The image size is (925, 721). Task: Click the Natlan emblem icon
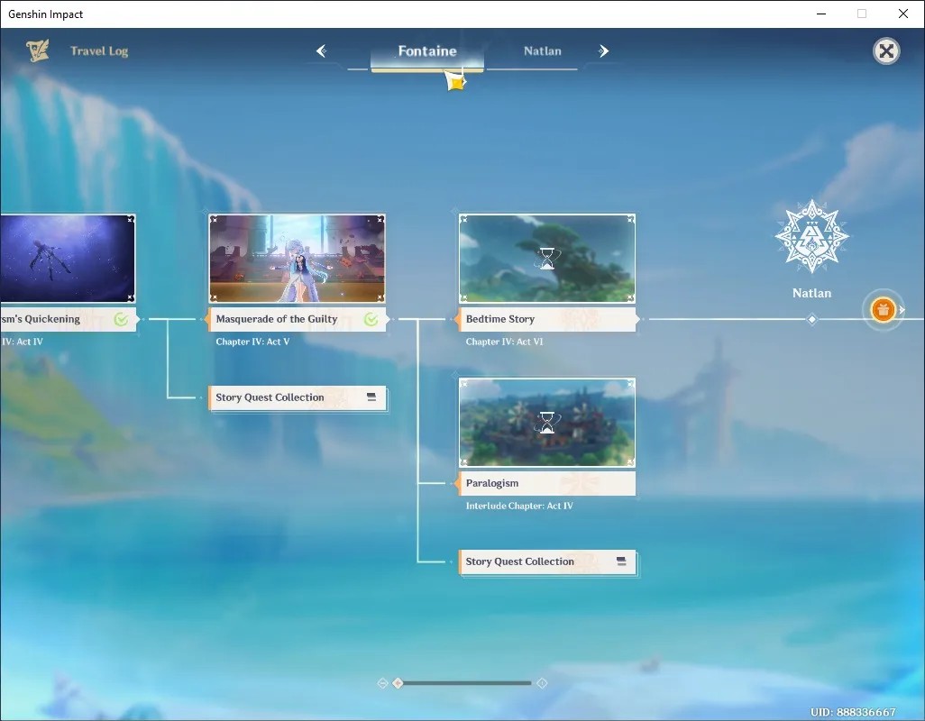pyautogui.click(x=811, y=236)
